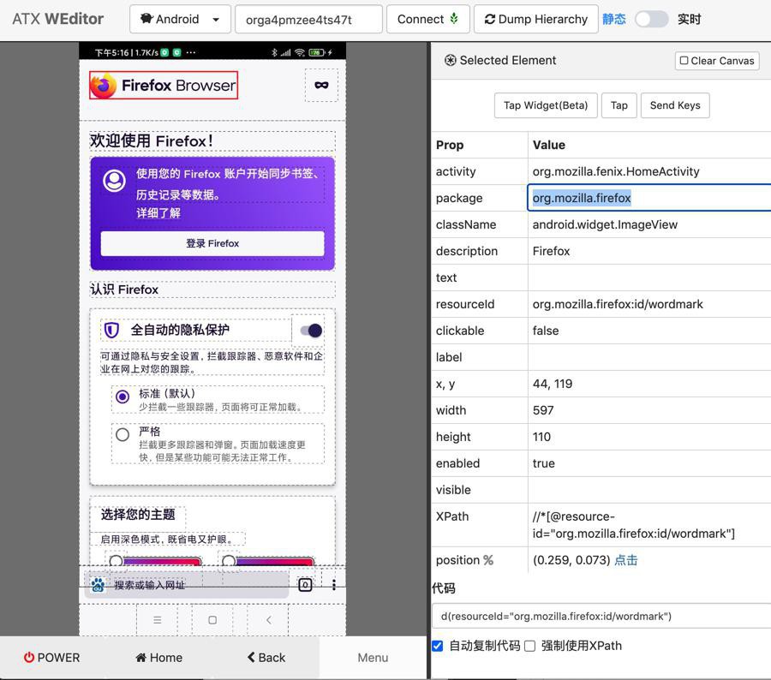
Task: Toggle the automatic privacy protection switch
Action: tap(312, 331)
